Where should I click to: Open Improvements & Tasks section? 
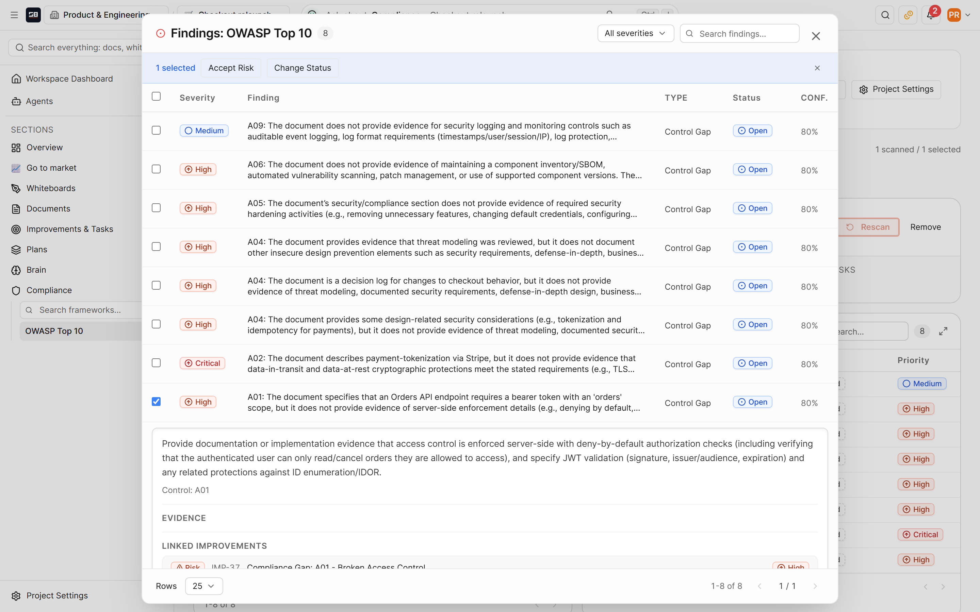70,229
